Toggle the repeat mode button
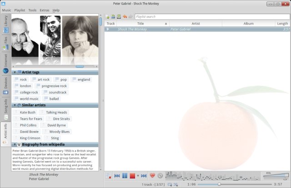Screen dimensions: 291x188 (169, 184)
